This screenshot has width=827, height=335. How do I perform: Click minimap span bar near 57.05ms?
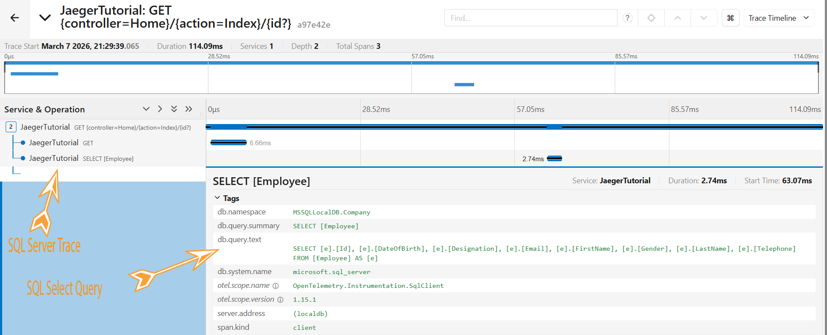pos(464,85)
